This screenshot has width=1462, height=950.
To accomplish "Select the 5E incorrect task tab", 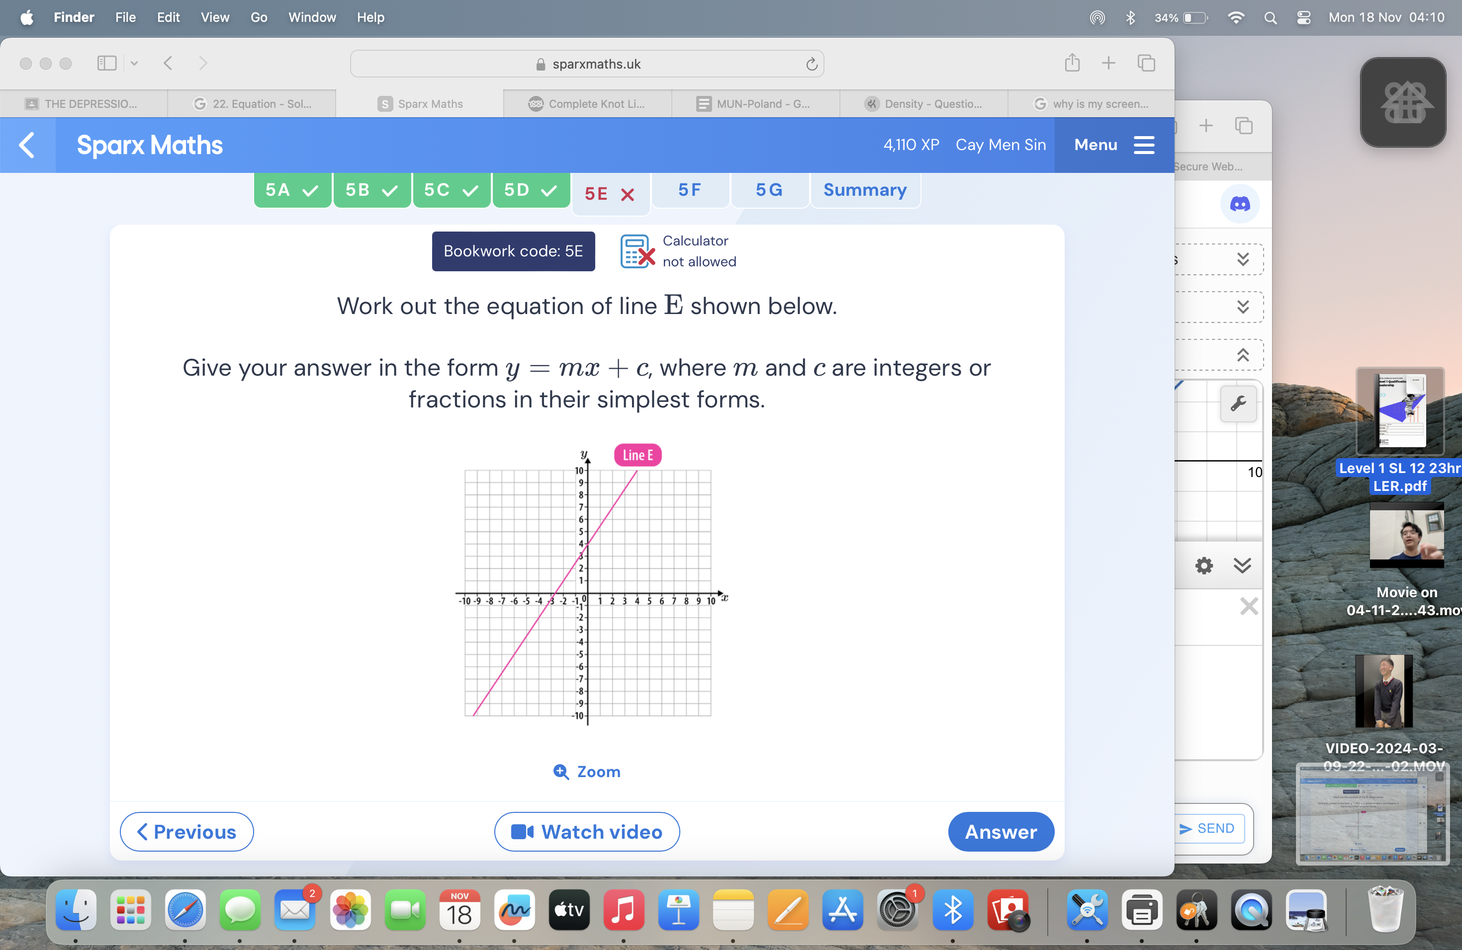I will [x=610, y=194].
